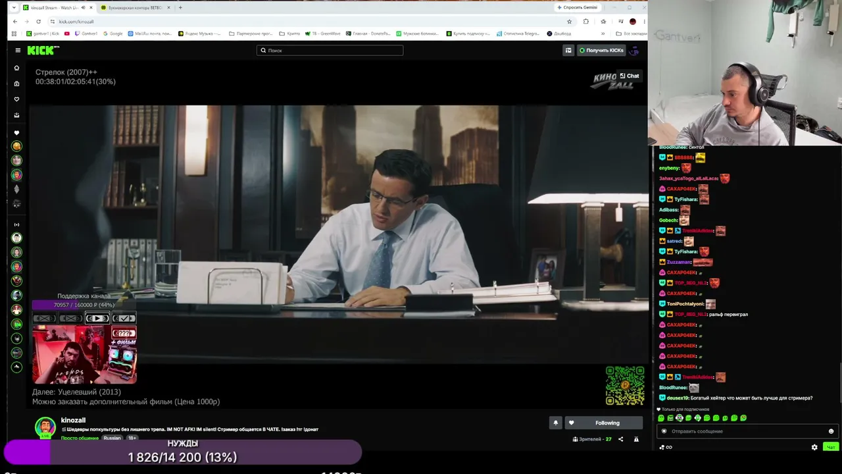Expand hidden bookmarks with double chevron
The height and width of the screenshot is (474, 842).
(x=603, y=34)
